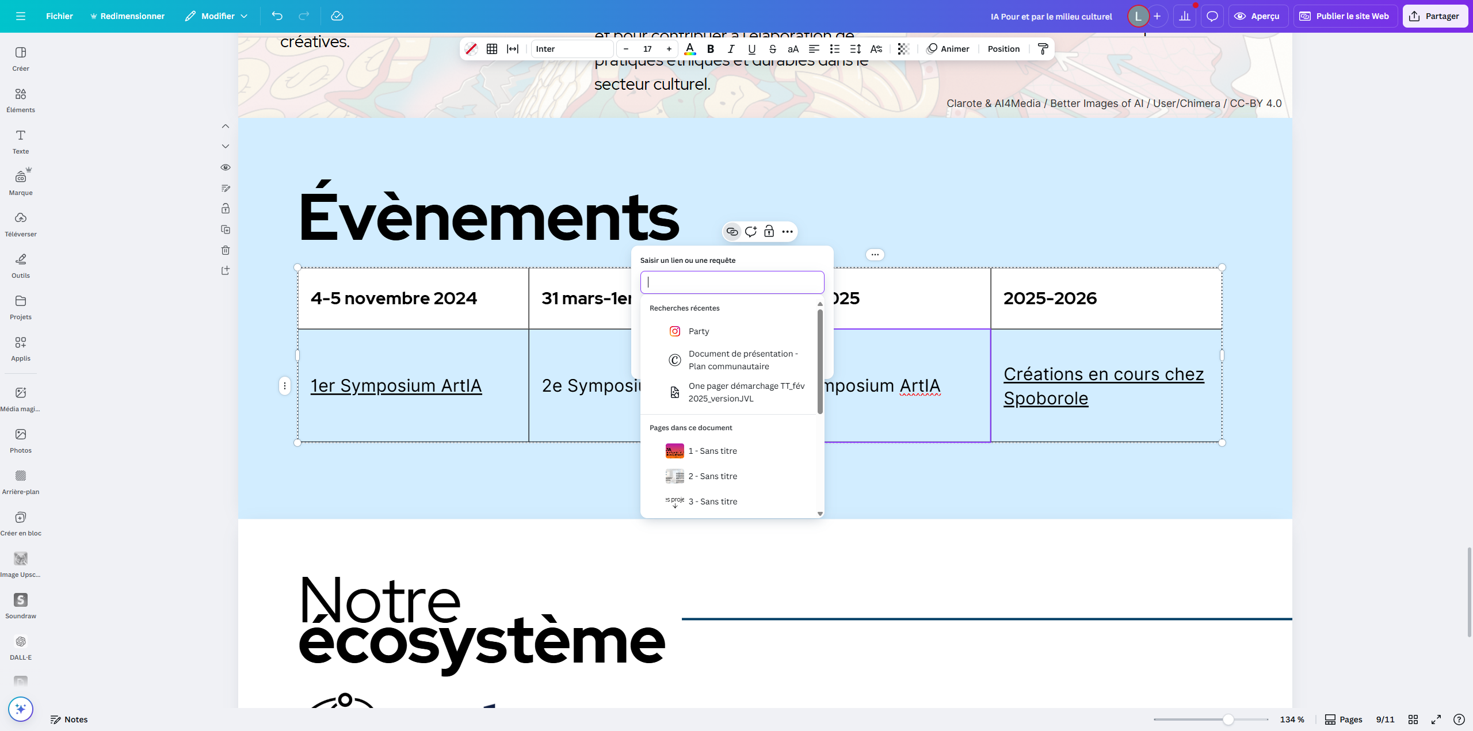
Task: Open the comments panel in the top bar
Action: tap(1212, 16)
